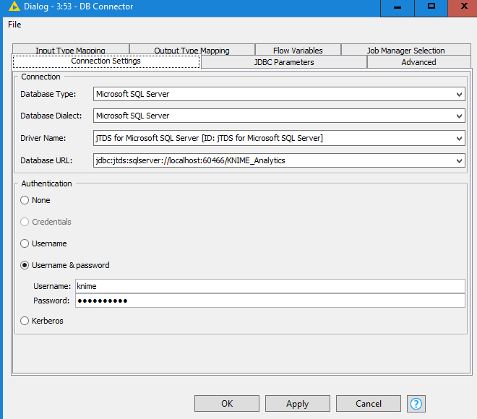Click the Apply button

coord(298,404)
